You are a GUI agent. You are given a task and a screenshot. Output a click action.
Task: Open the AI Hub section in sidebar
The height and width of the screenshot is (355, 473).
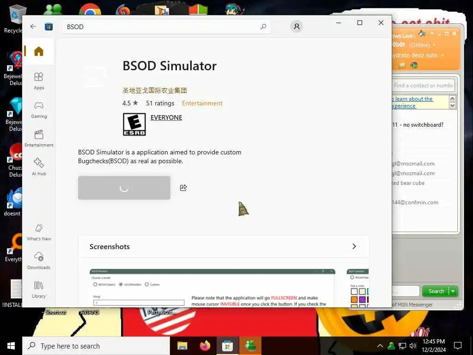39,167
